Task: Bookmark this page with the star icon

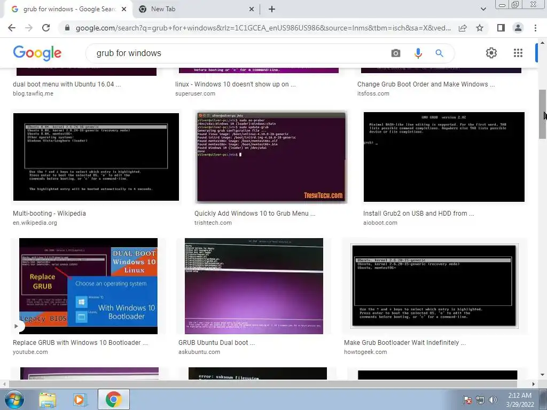Action: pyautogui.click(x=480, y=28)
